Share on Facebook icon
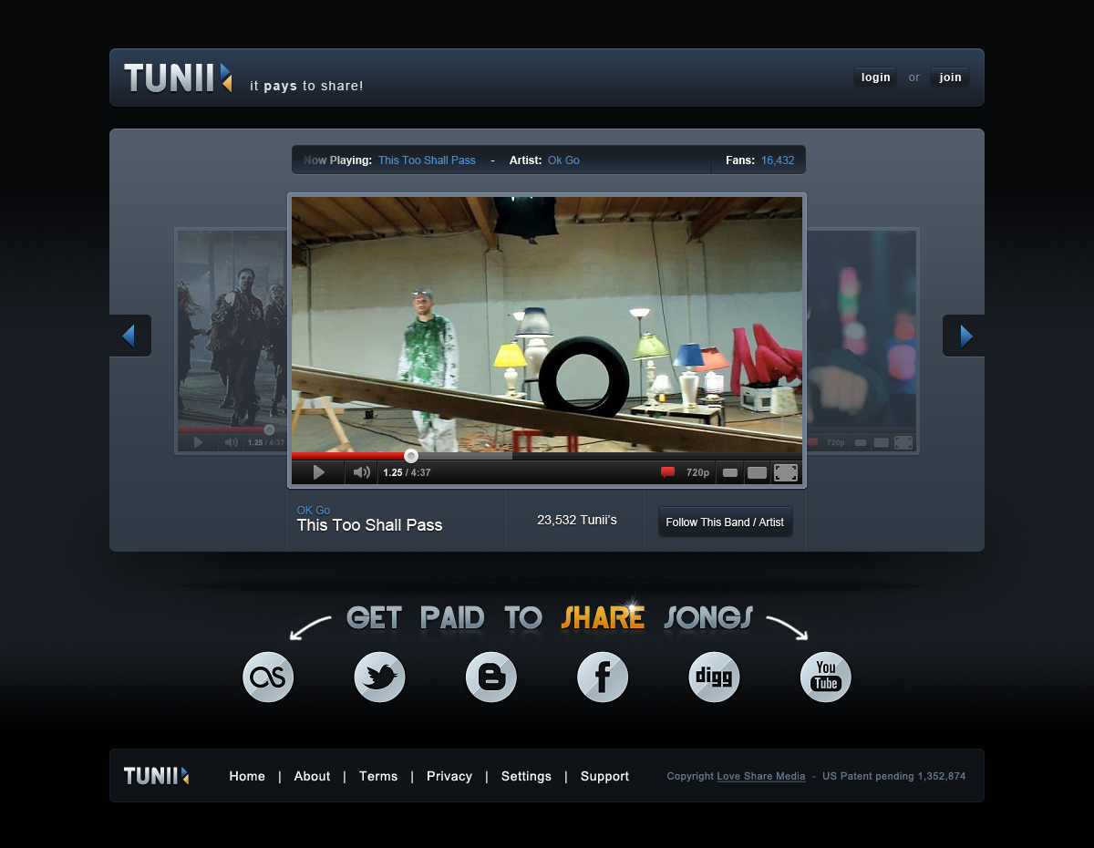Screen dimensions: 1094x848 (x=603, y=677)
